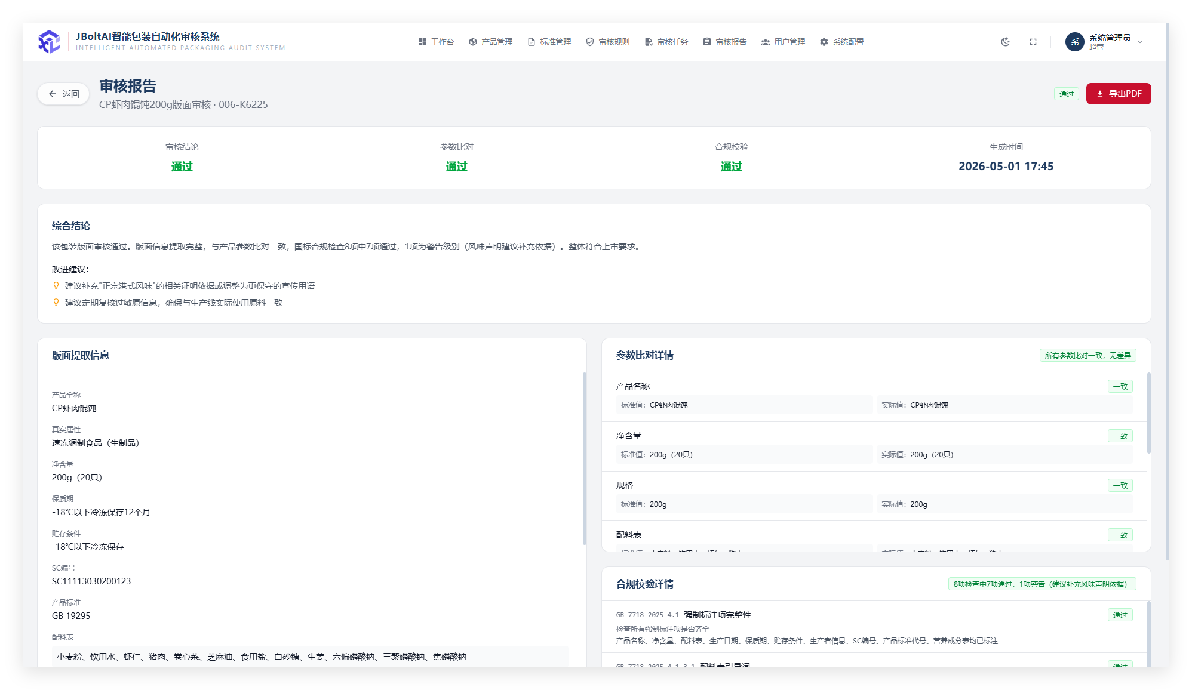Screen dimensions: 1192x690
Task: Open the 系统管理员 account dropdown arrow
Action: [x=1140, y=42]
